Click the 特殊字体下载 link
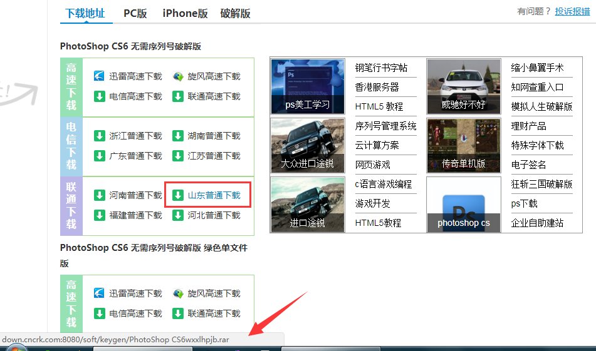 [x=538, y=145]
